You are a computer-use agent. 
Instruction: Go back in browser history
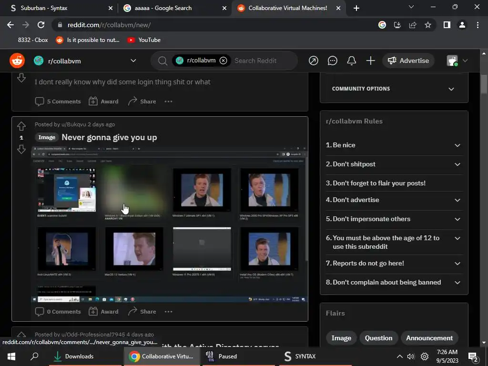[10, 25]
